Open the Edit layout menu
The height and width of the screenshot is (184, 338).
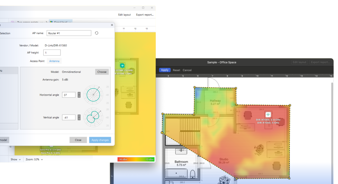pyautogui.click(x=124, y=15)
